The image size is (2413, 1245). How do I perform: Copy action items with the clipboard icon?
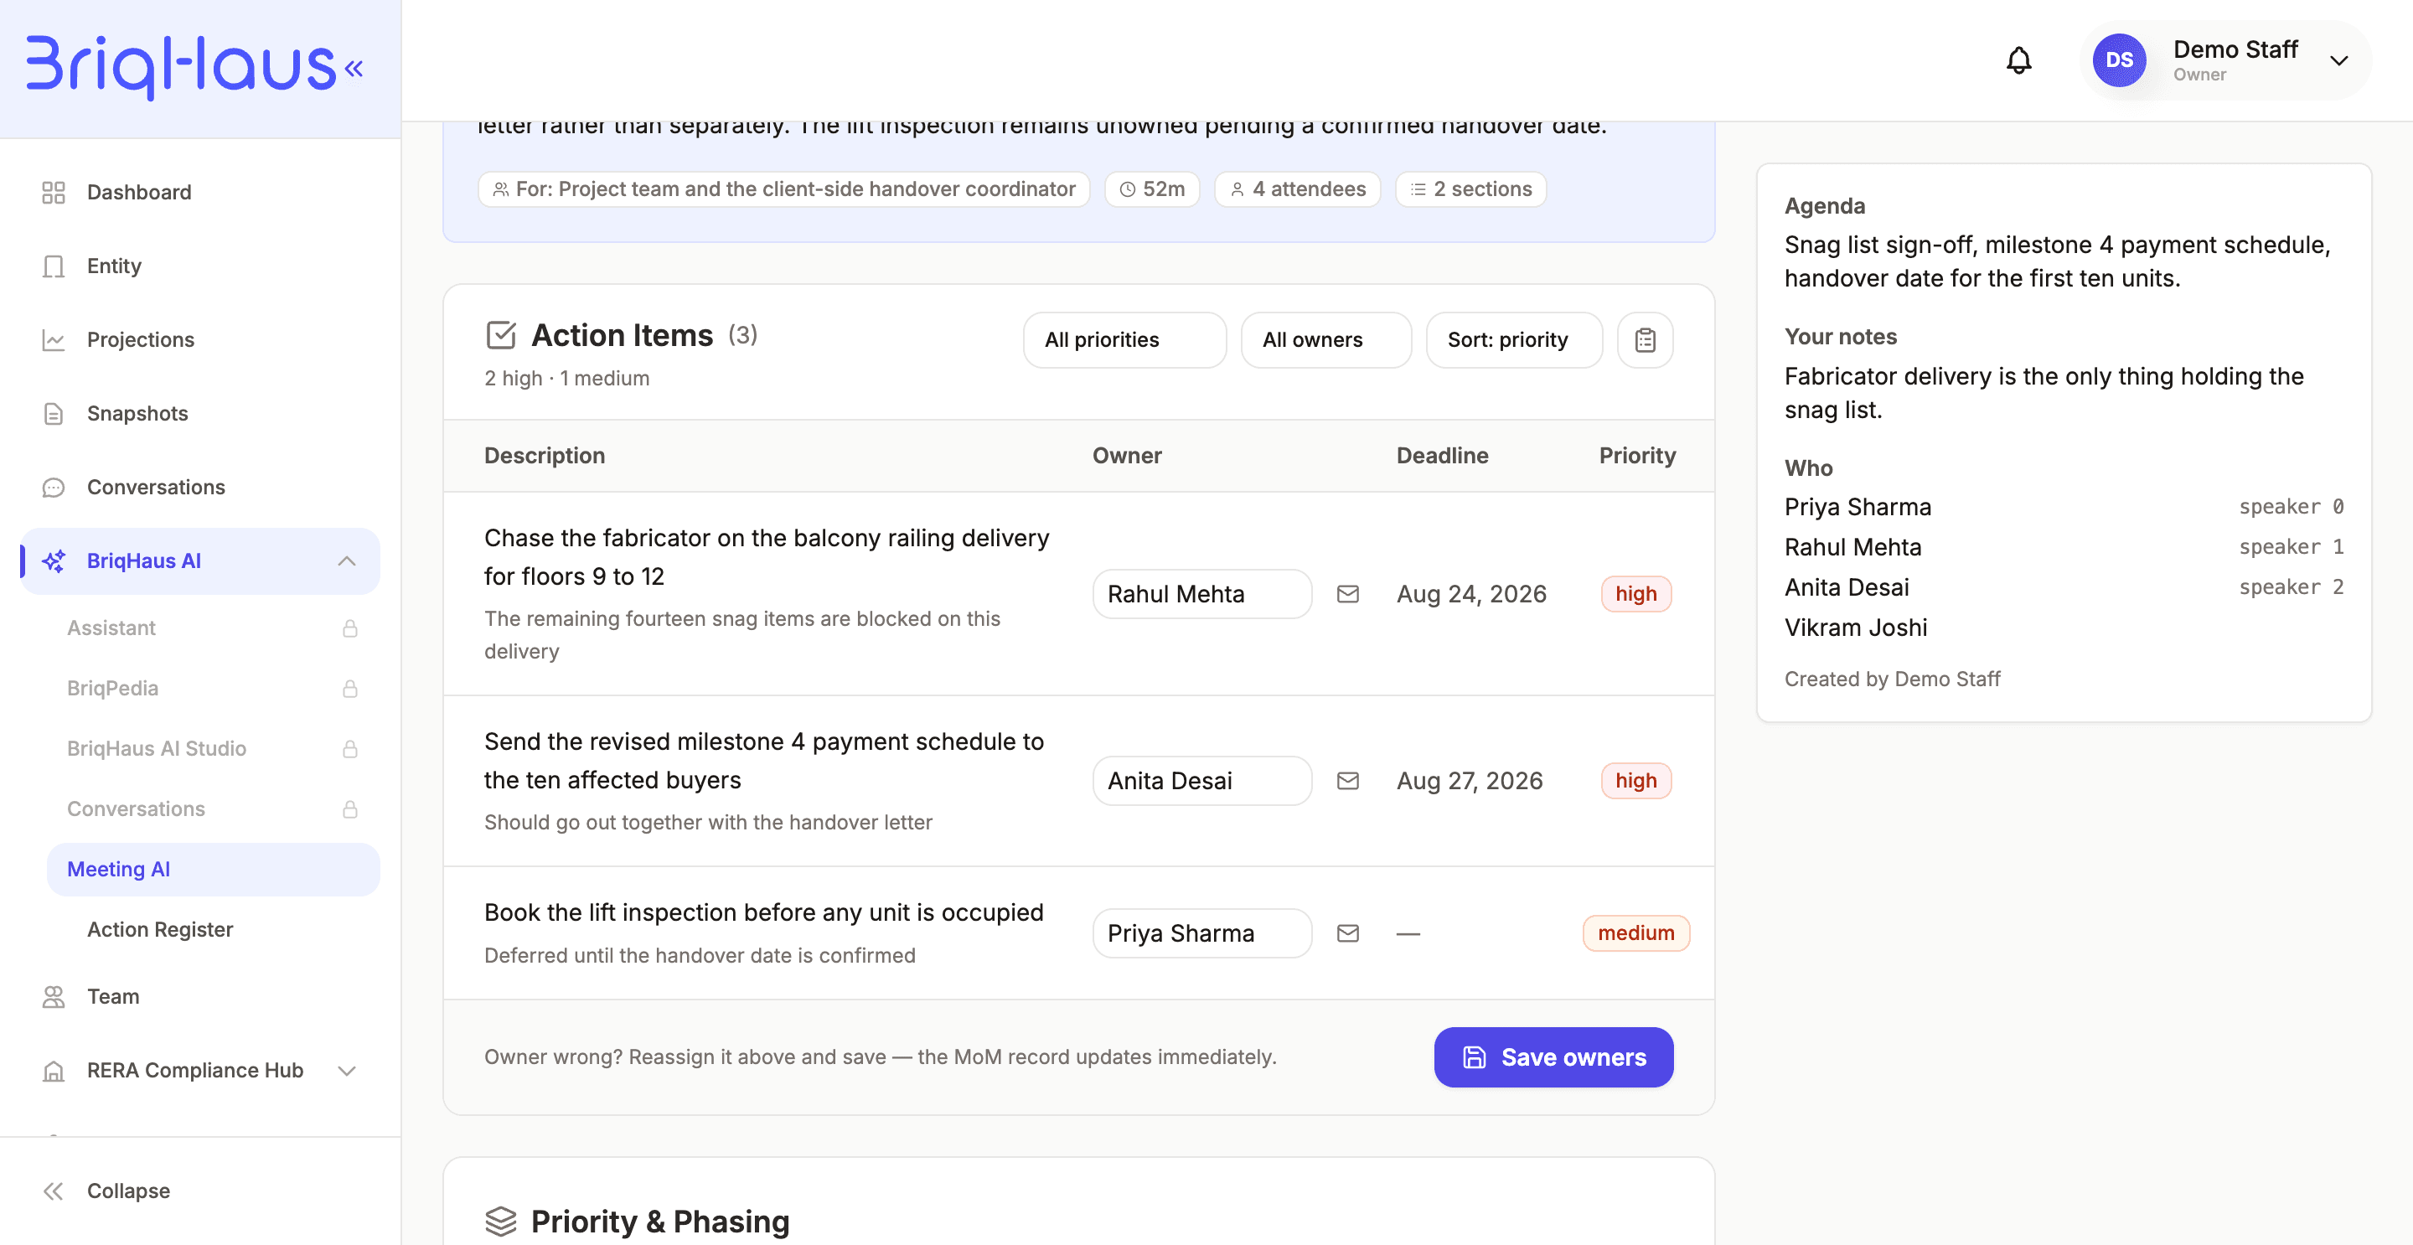point(1645,340)
